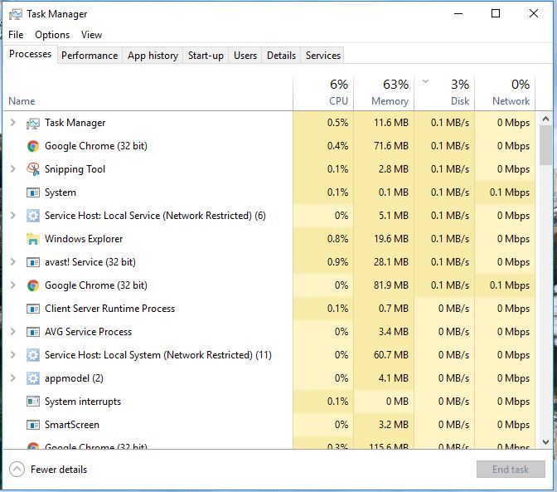Click the Fewer details circle arrow icon
The width and height of the screenshot is (557, 492).
pos(17,470)
